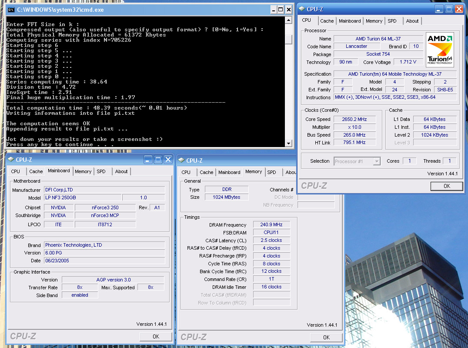
Task: Open Memory tab in Mainboard CPU-Z window
Action: pos(83,172)
